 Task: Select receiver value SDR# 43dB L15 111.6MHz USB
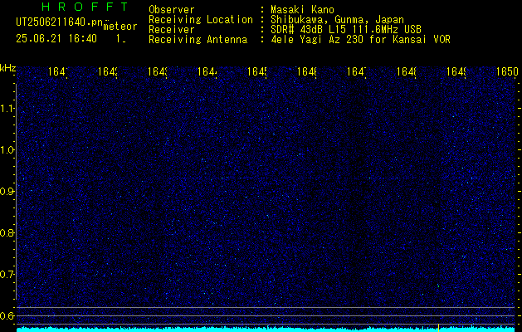coord(346,30)
